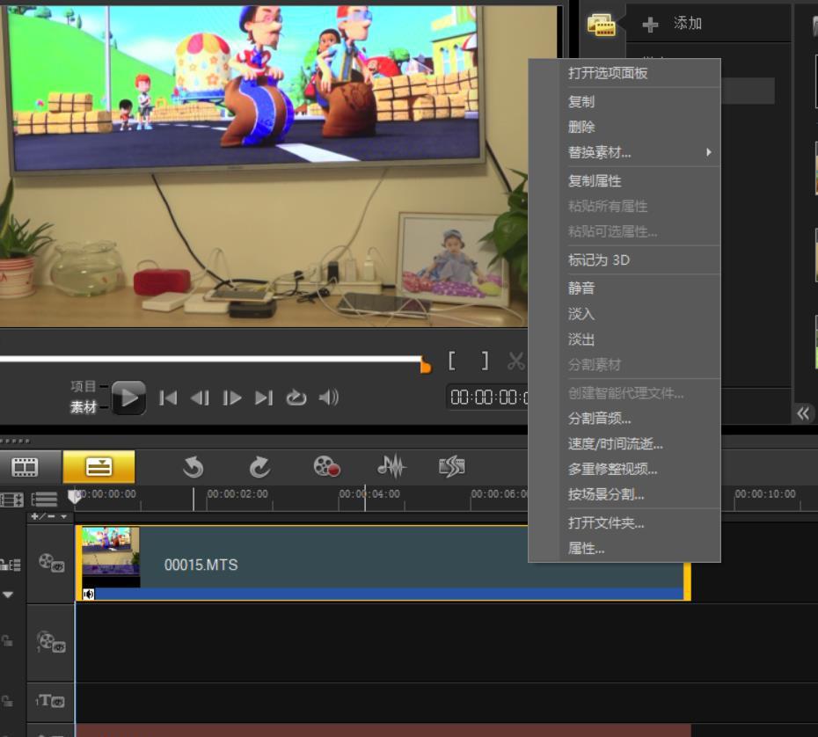Click the timeline playhead marker at 00:00:00:00

tap(75, 496)
